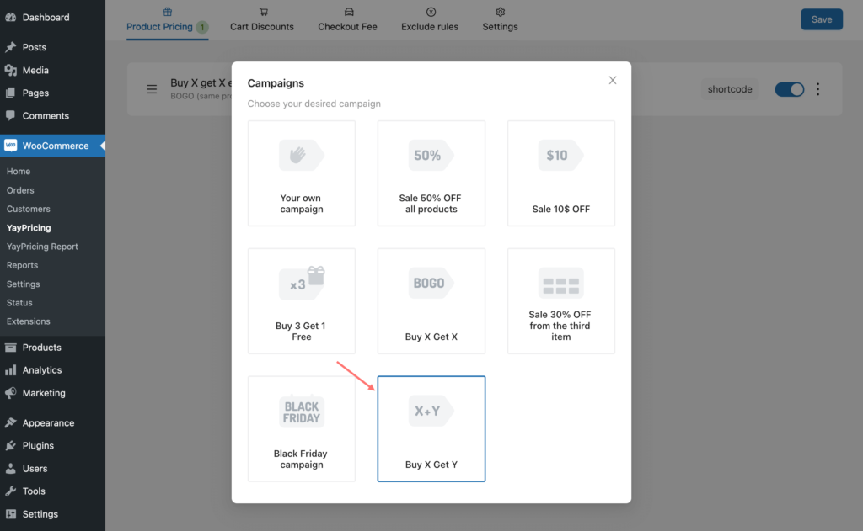Open the Cart Discounts tab
The height and width of the screenshot is (531, 863).
tap(262, 20)
